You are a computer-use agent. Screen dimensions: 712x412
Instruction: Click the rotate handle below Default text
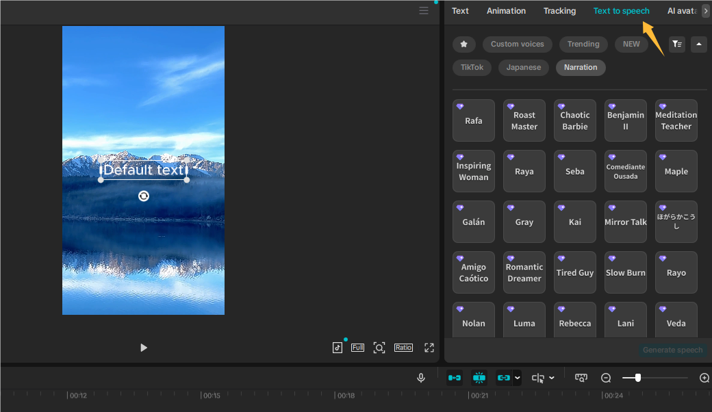(144, 196)
